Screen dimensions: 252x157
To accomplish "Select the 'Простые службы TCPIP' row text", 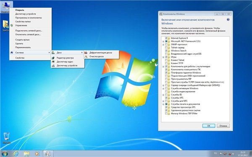I will point(197,82).
